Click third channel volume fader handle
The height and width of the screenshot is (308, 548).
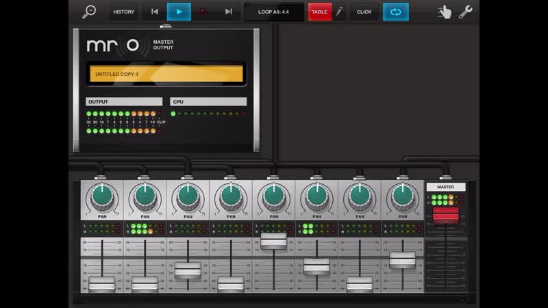pos(188,270)
